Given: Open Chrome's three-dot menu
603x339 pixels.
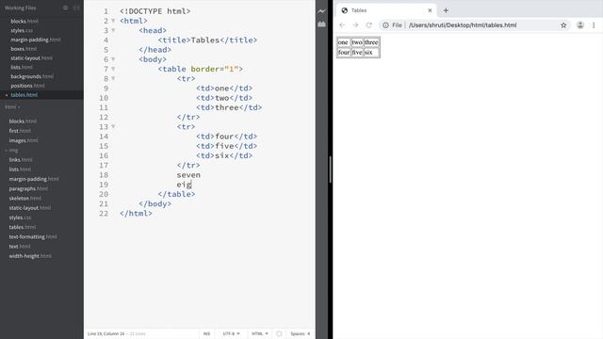Looking at the screenshot, I should tap(594, 25).
